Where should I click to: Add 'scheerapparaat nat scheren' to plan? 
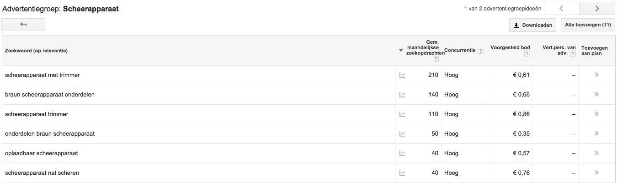coord(596,173)
